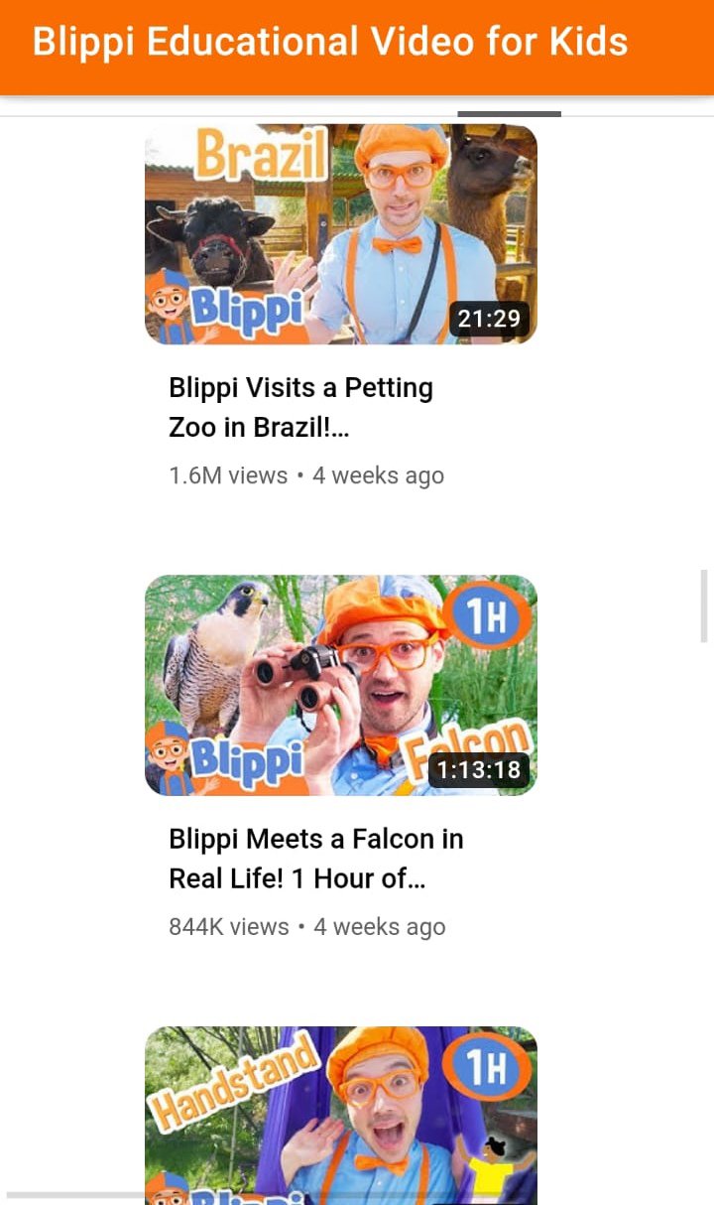Open 'Blippi Visits a Petting Zoo in Brazil!' title
The width and height of the screenshot is (714, 1205).
click(x=300, y=407)
